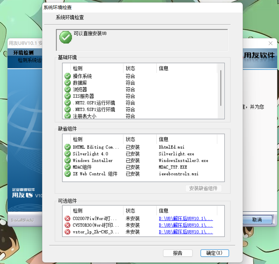
Task: Select the 浏览器 row text
Action: (80, 89)
